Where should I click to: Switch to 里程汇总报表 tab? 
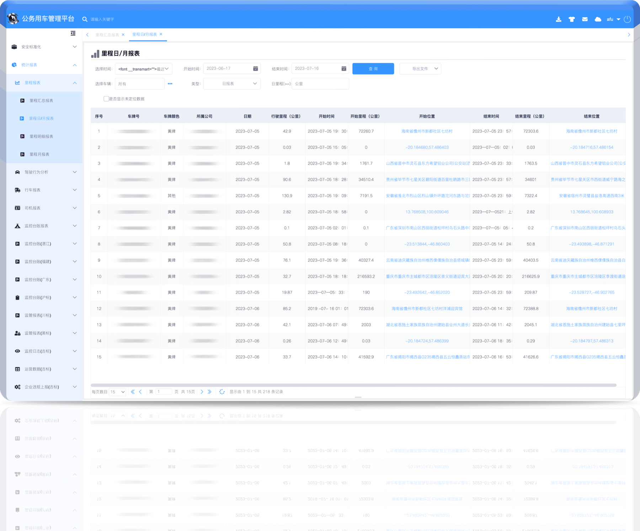coord(107,35)
